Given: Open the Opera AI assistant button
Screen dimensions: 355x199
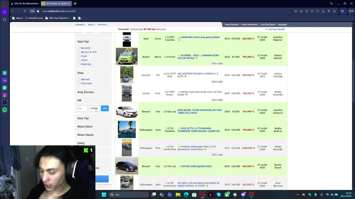Looking at the screenshot, I should click(351, 11).
